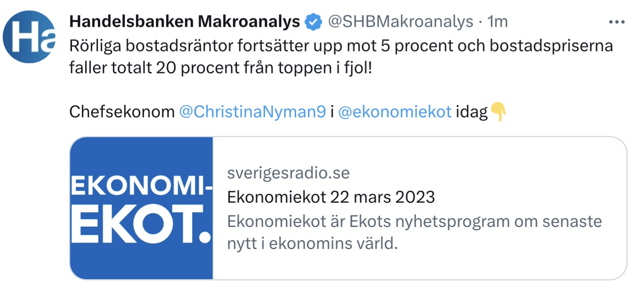Open the blue Ekonomiekot logo thumbnail
Screen dimensions: 634x289
(x=142, y=208)
